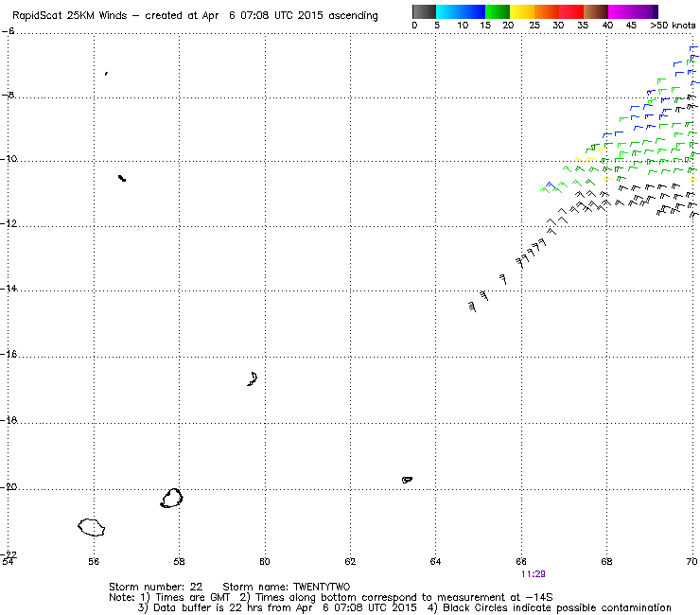Click the small island near 56.5E 10.5S
This screenshot has height=615, width=700.
click(122, 178)
